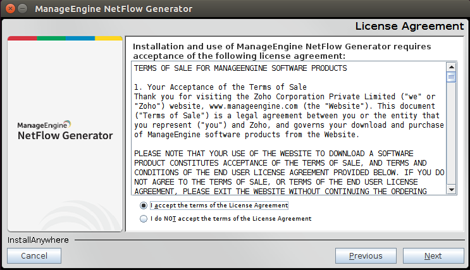Click the "License Agreement" heading
The width and height of the screenshot is (470, 270).
[409, 26]
